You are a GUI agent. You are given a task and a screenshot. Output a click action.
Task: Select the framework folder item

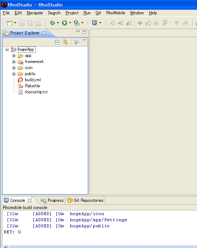pos(34,62)
